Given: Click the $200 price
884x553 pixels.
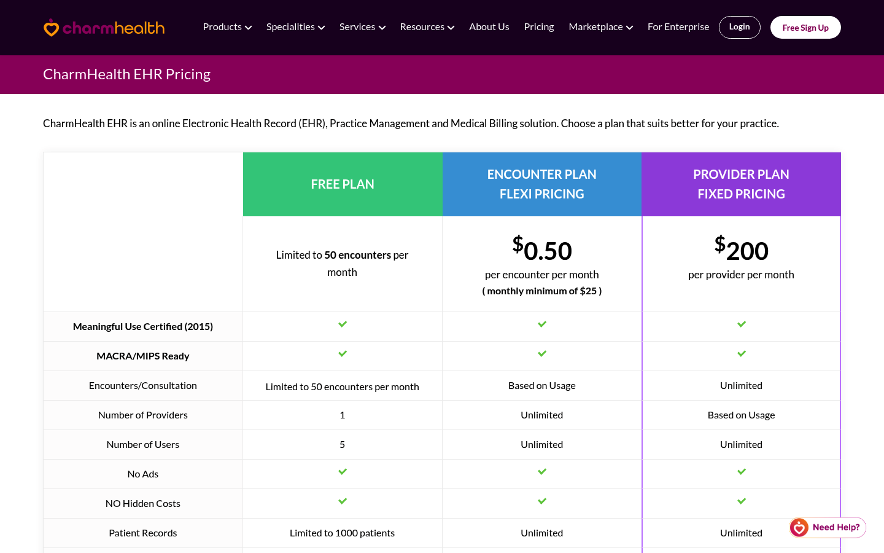Looking at the screenshot, I should tap(741, 249).
